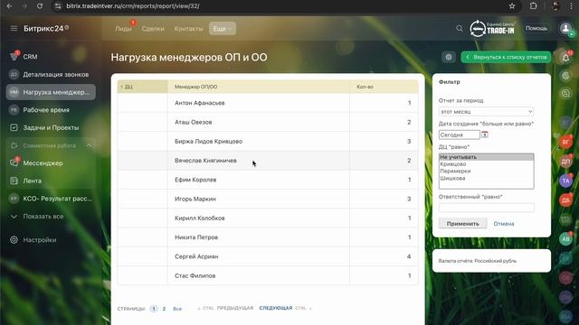
Task: Open Помощь help link
Action: [536, 28]
